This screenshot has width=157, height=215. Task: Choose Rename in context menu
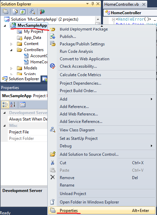coord(67,185)
